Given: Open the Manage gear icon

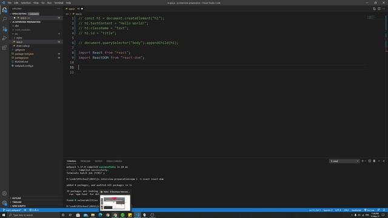Looking at the screenshot, I should point(4,203).
